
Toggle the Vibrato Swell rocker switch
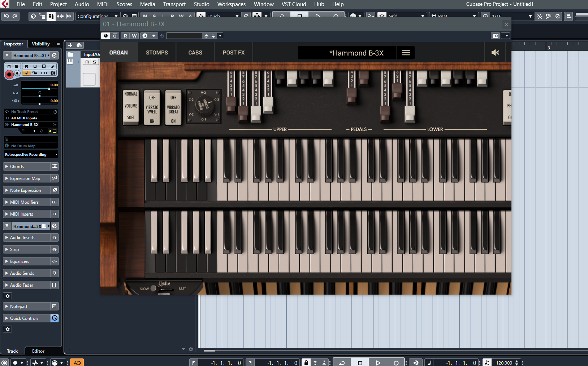pos(152,107)
